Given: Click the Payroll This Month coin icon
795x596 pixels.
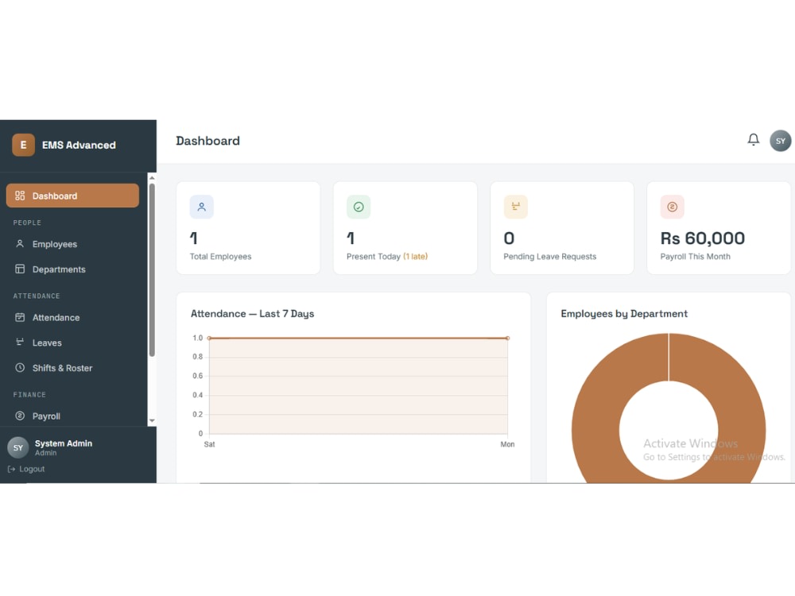Looking at the screenshot, I should tap(673, 207).
